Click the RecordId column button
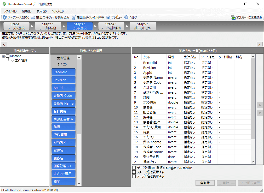The width and height of the screenshot is (264, 193). (x=64, y=72)
